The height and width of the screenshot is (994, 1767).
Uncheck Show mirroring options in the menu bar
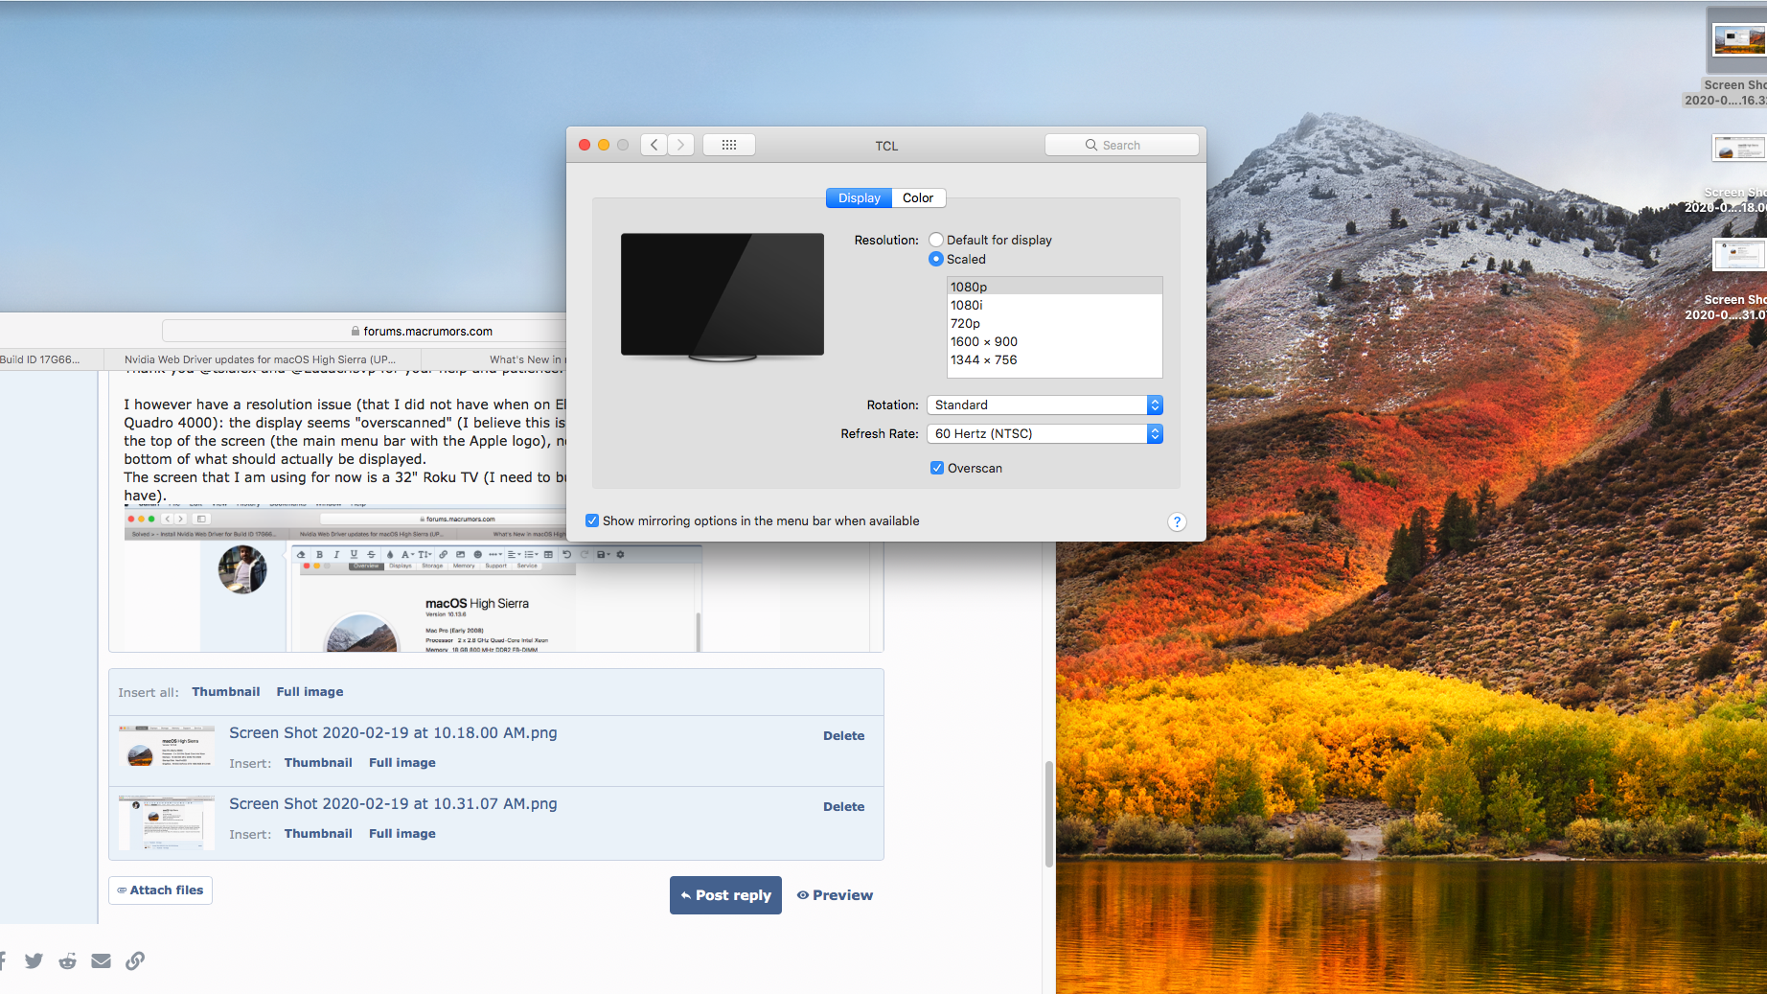point(592,520)
